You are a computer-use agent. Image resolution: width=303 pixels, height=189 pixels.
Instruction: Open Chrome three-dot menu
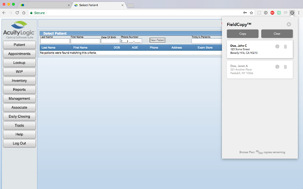click(x=299, y=13)
